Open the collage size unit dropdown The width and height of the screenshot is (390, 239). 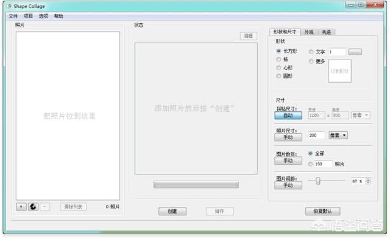(360, 115)
